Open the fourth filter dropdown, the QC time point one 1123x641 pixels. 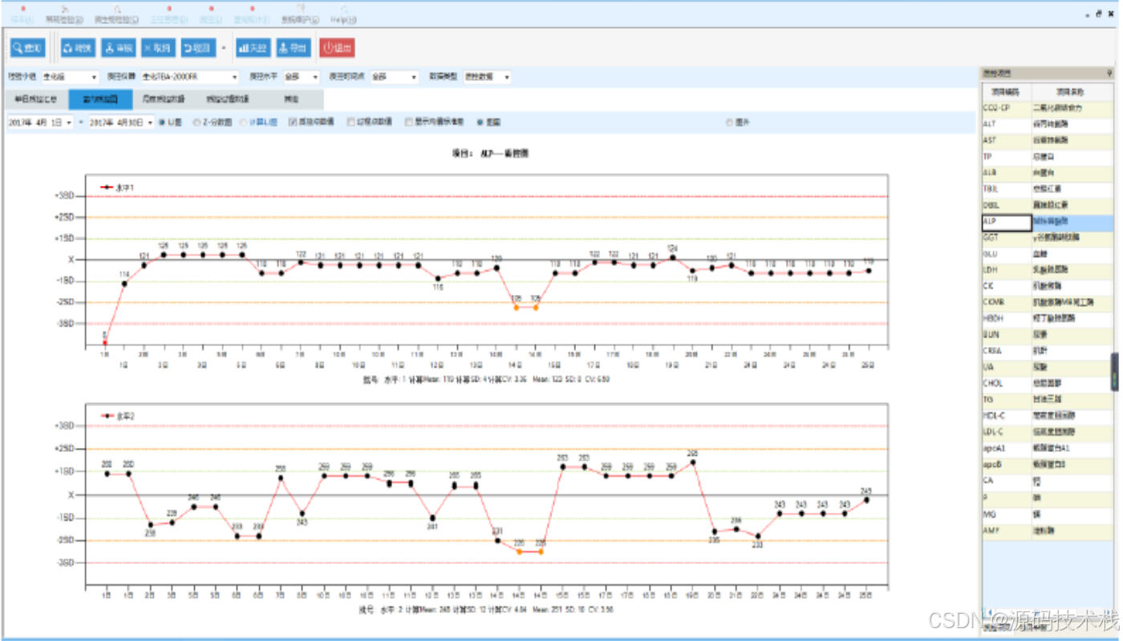point(394,77)
